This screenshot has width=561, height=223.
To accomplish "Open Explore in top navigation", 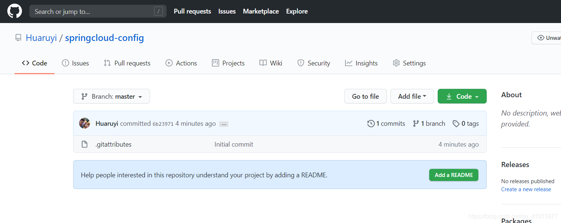I will (x=297, y=11).
